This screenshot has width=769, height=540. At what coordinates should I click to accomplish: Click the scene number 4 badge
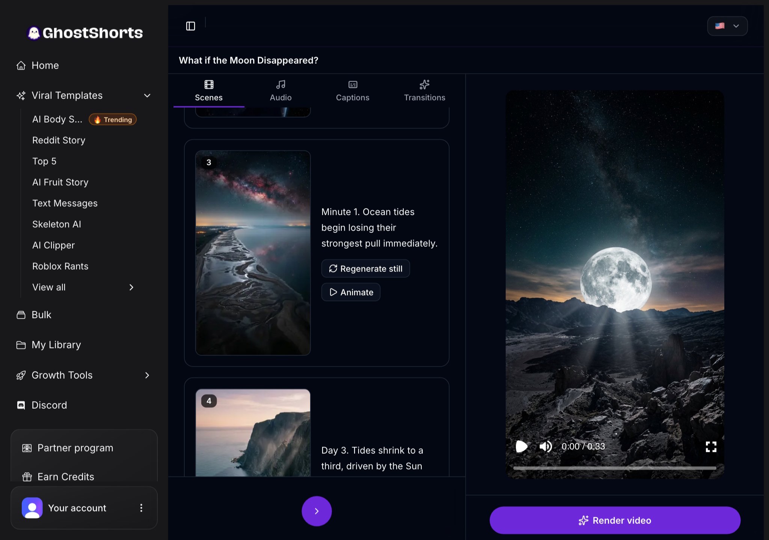click(209, 401)
